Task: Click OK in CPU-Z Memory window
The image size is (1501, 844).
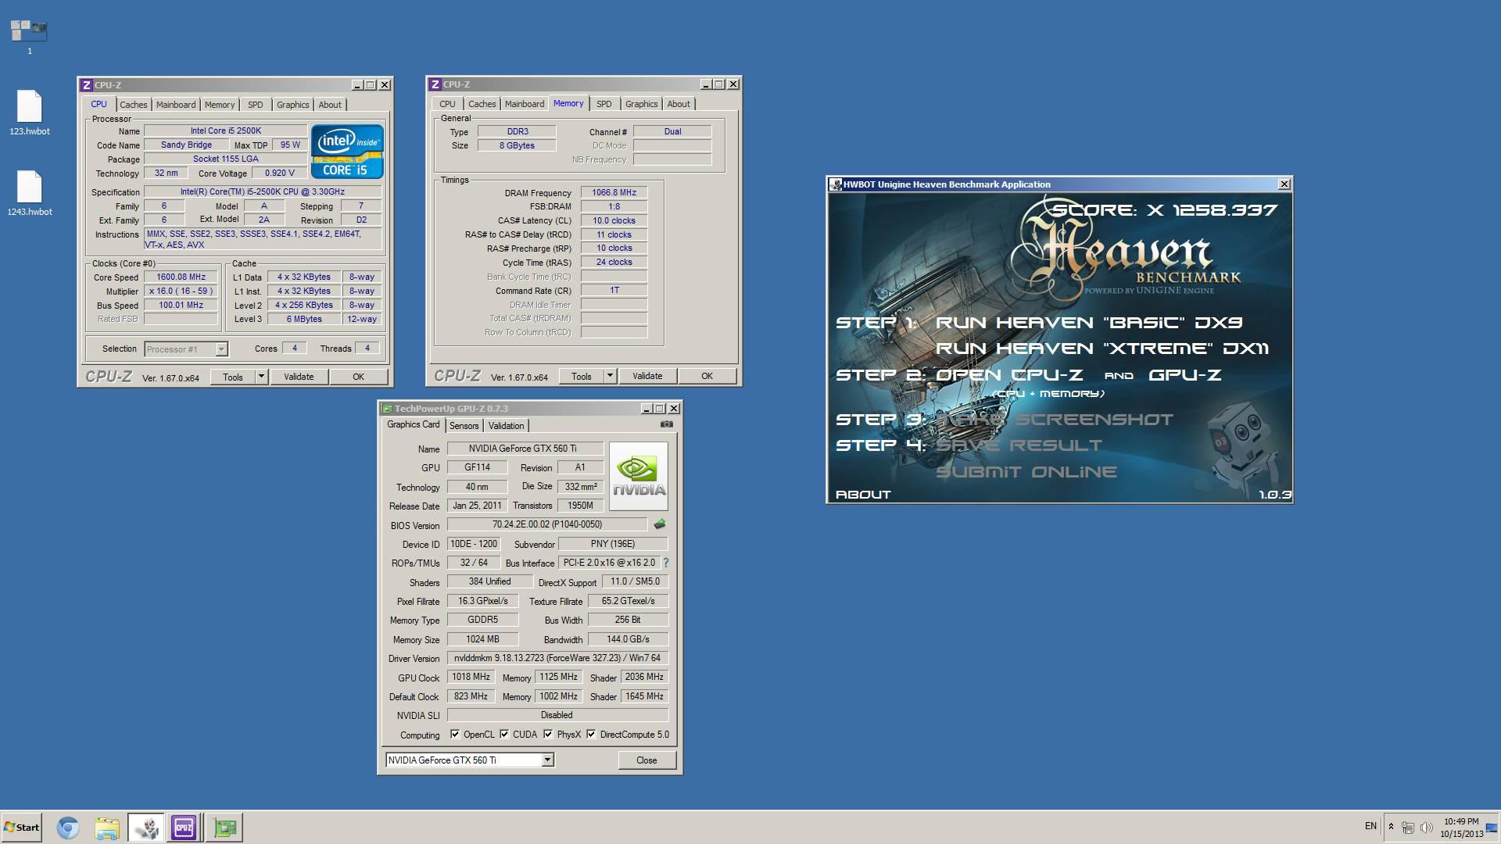Action: pyautogui.click(x=707, y=376)
